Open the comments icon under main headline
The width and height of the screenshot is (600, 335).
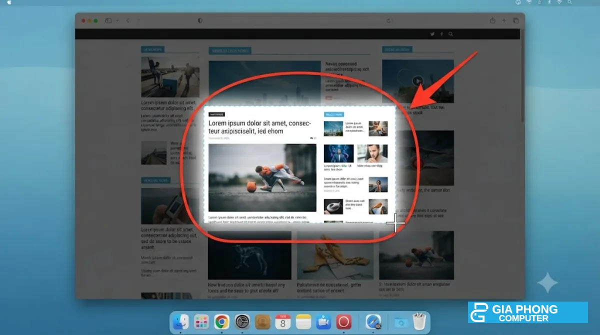313,138
